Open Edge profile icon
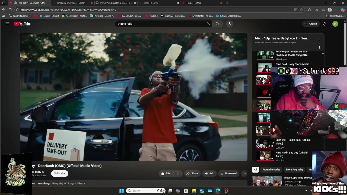Viewport: 347px width, 195px height. point(330,10)
